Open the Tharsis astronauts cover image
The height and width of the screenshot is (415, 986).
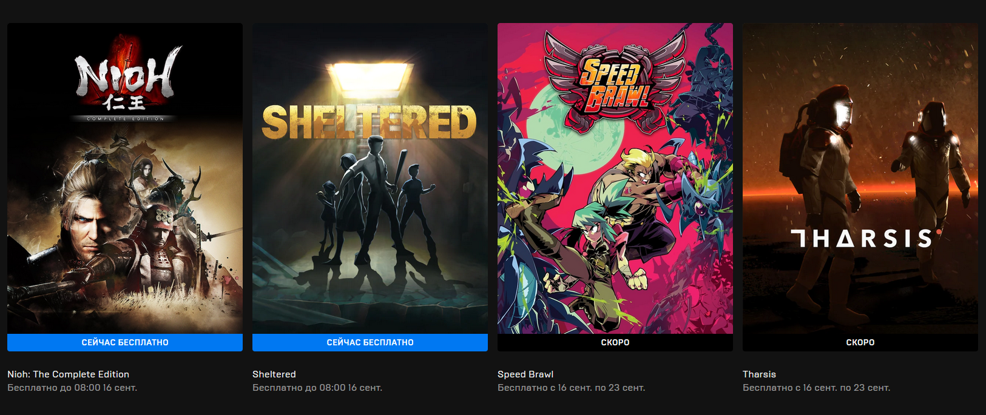click(860, 178)
